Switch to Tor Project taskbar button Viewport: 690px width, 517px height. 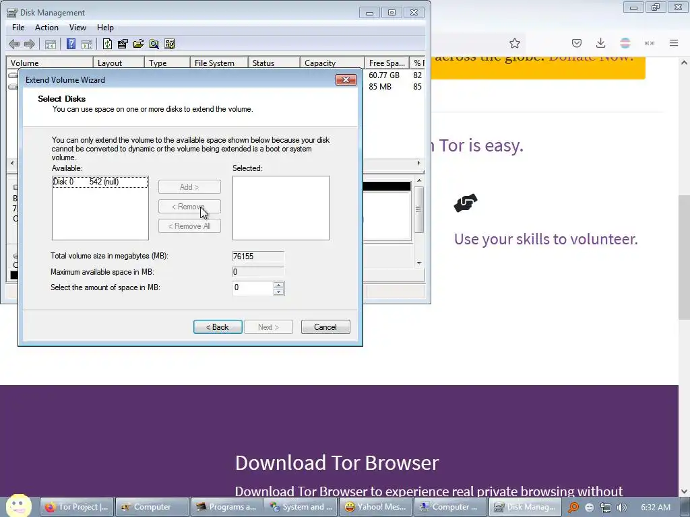[77, 507]
